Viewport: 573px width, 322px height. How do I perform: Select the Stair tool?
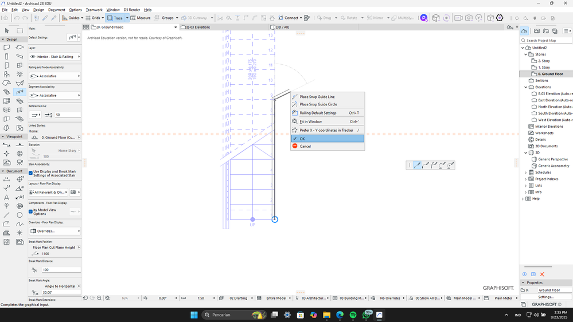coord(6,92)
